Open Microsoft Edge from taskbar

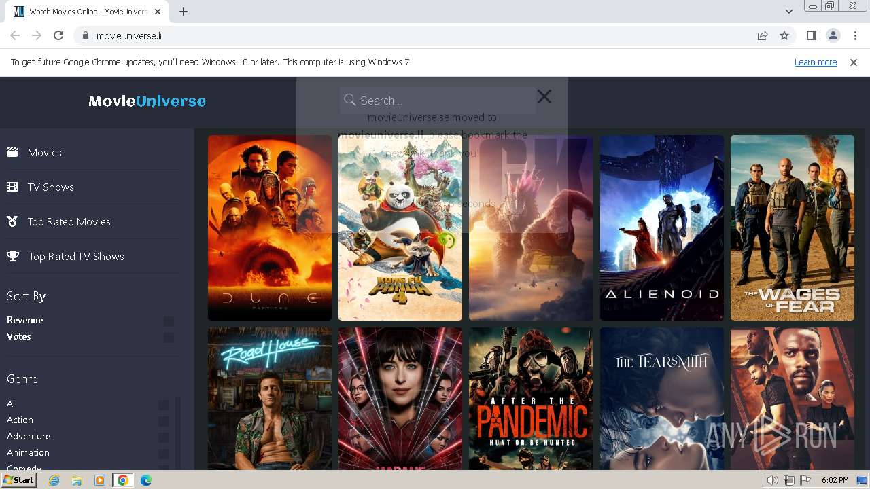(x=145, y=480)
